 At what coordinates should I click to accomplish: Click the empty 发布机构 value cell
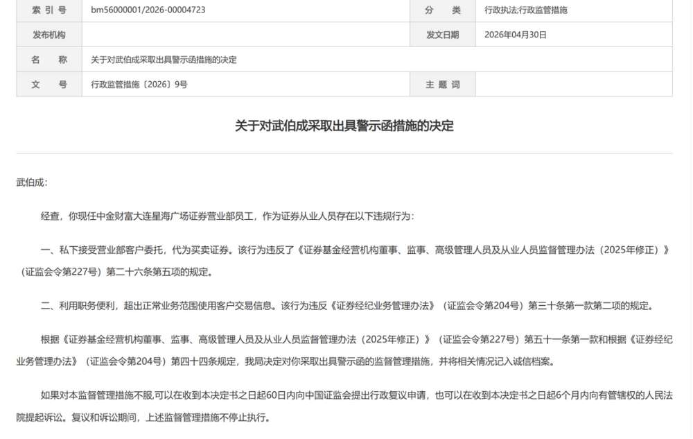click(x=246, y=35)
